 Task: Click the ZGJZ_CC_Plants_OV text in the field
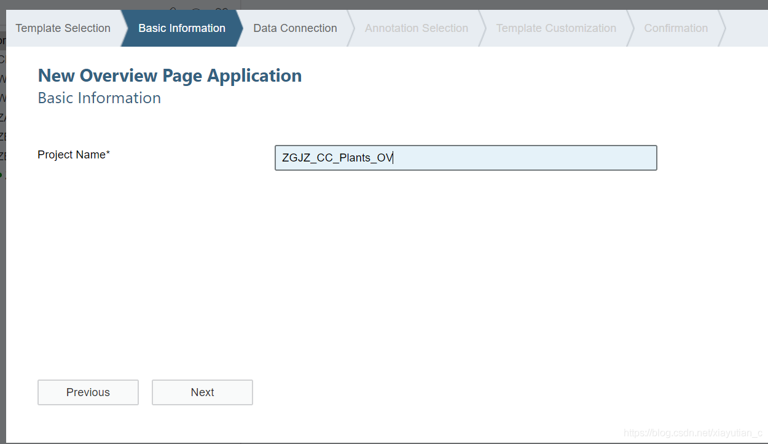tap(337, 158)
